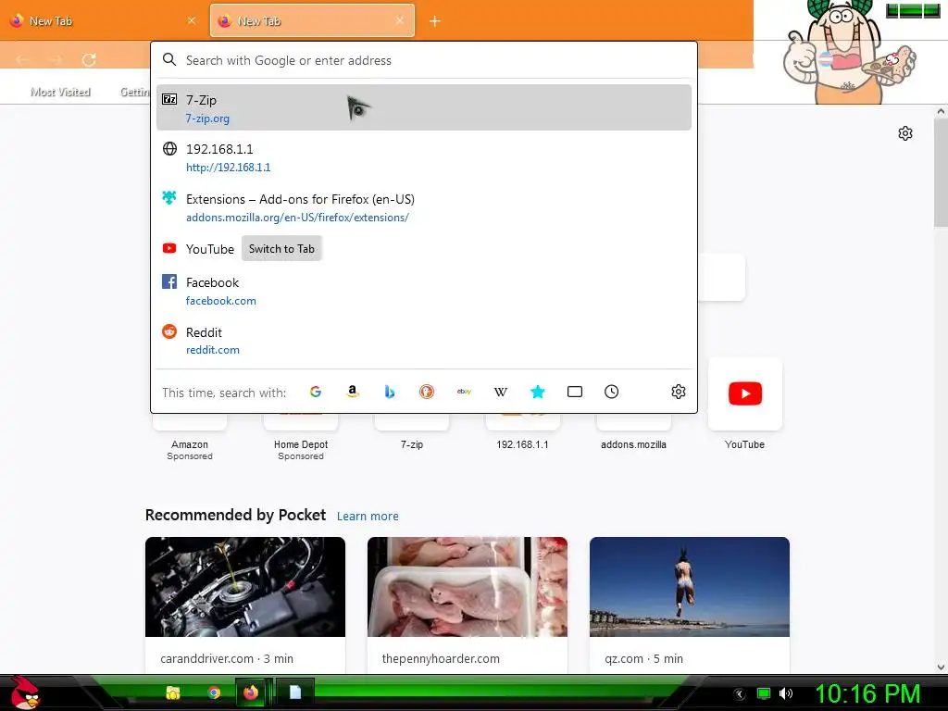
Task: Open file explorer from taskbar
Action: [173, 692]
